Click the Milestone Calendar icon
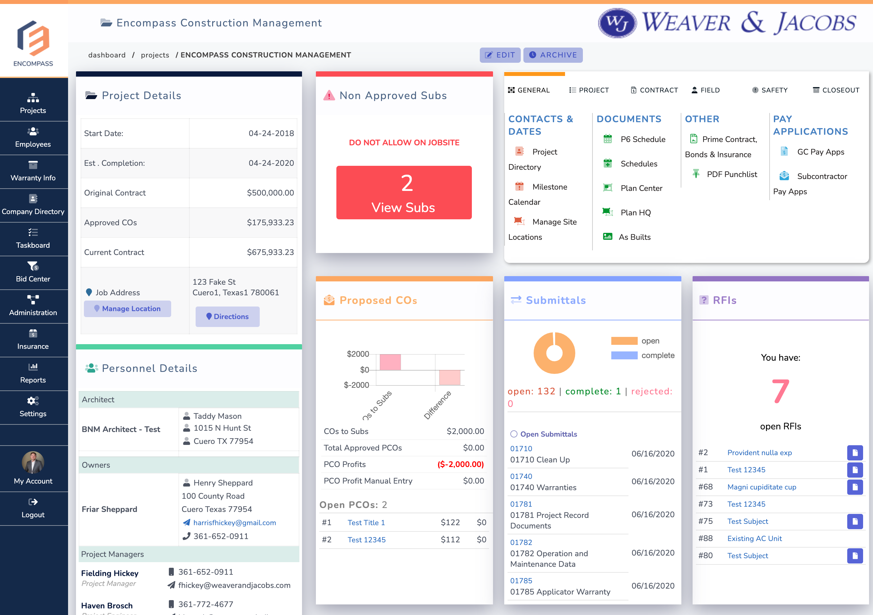Screen dimensions: 873x615 tap(519, 186)
